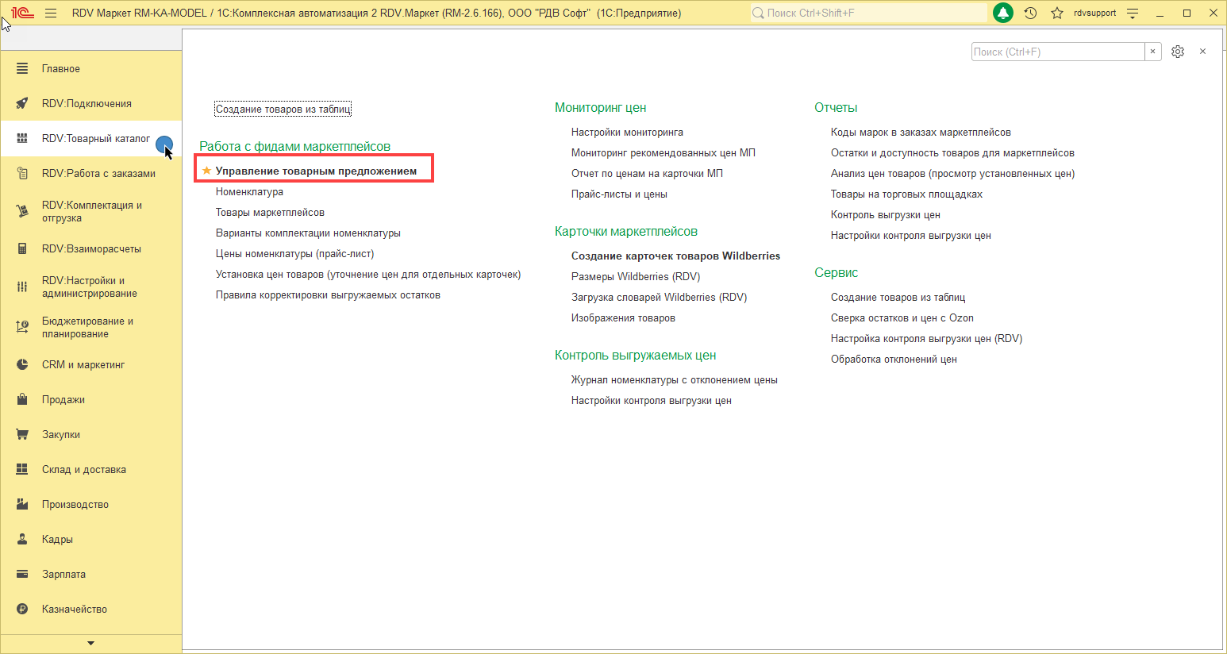Open the history clock icon

[x=1030, y=13]
